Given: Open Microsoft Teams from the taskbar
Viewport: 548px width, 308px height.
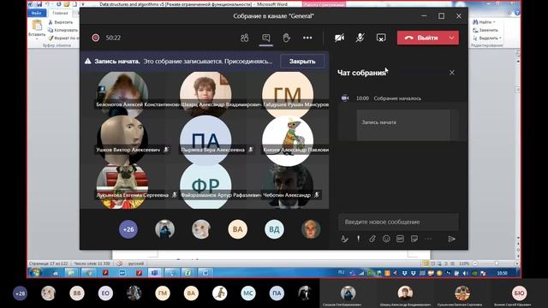Looking at the screenshot, I should click(155, 273).
